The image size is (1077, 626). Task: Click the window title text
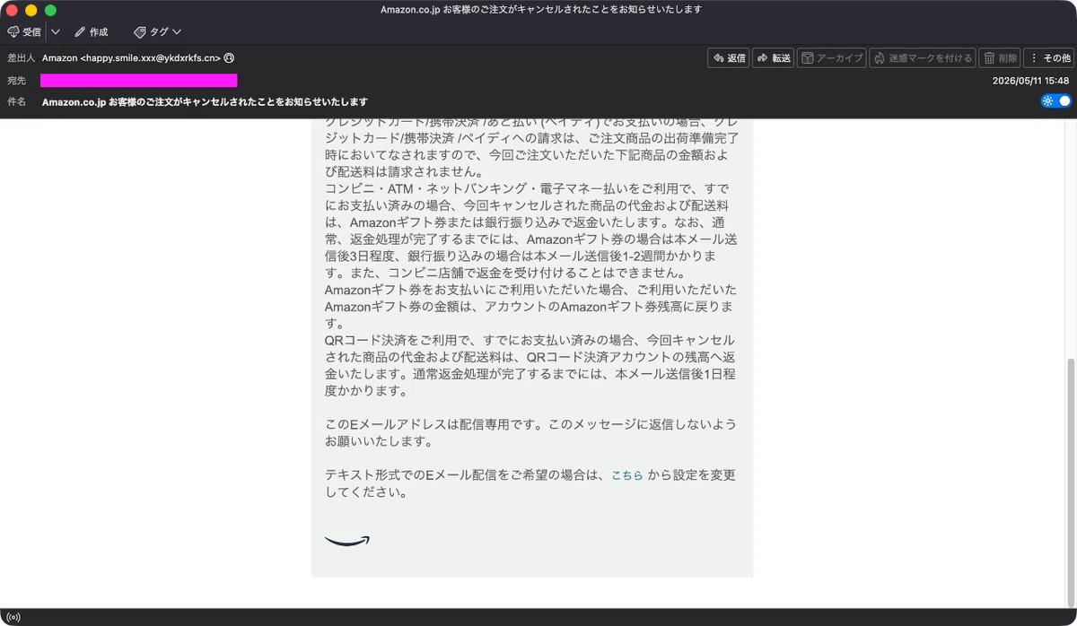(x=541, y=9)
